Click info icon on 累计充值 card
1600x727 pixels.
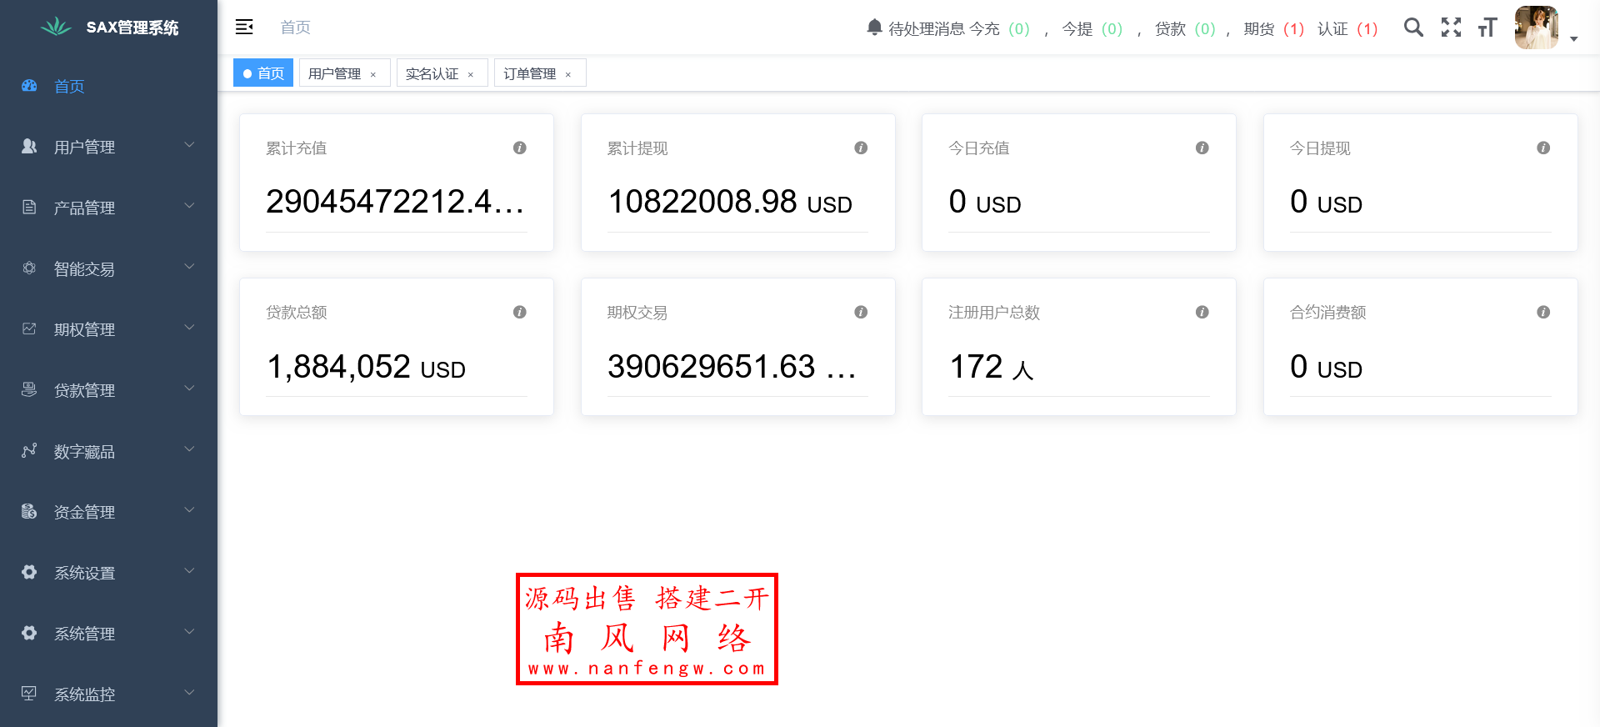pos(519,148)
